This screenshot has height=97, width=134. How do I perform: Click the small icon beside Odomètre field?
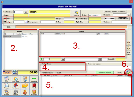click(x=26, y=22)
